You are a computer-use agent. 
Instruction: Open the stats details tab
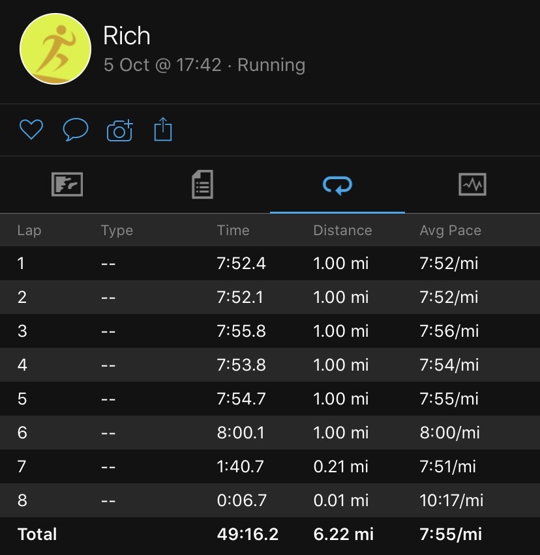202,184
